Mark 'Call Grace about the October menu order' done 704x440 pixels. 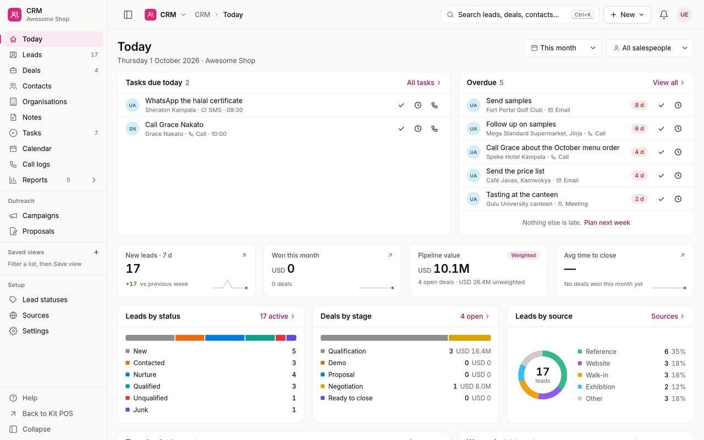click(x=662, y=152)
